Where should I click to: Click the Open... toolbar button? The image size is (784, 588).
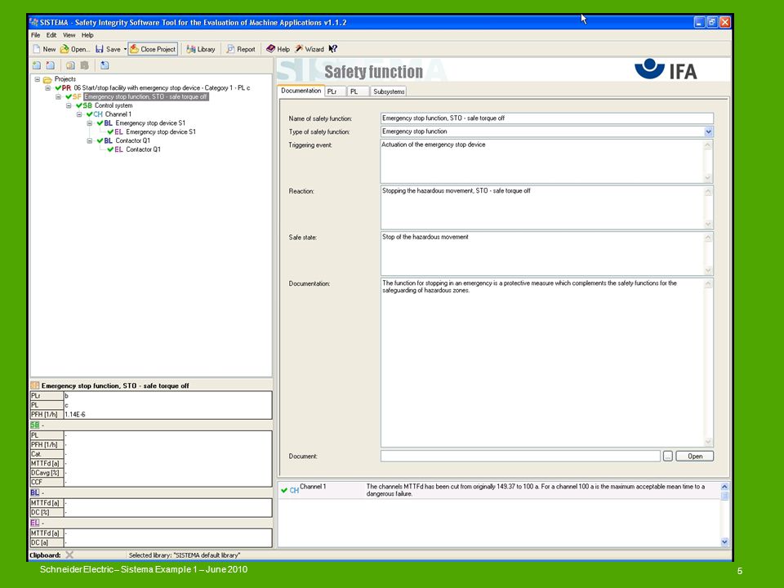(75, 49)
